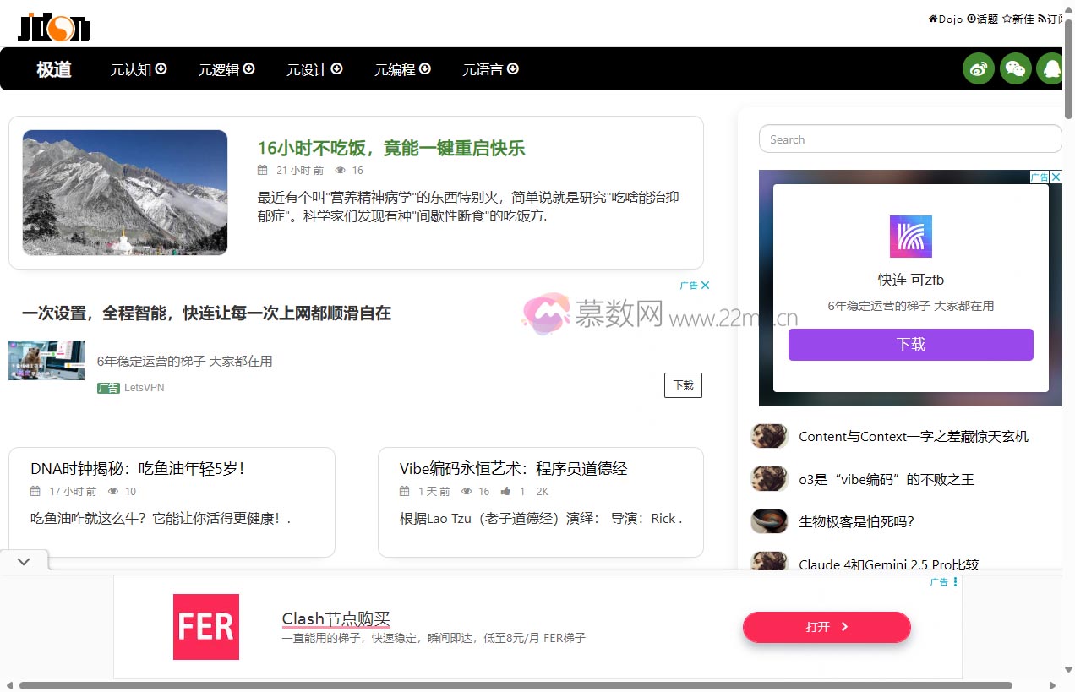Open the WeChat social icon
Image resolution: width=1075 pixels, height=692 pixels.
pos(1015,68)
